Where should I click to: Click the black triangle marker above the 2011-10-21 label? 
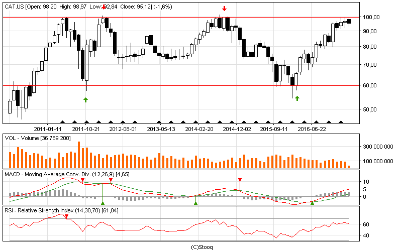point(86,122)
